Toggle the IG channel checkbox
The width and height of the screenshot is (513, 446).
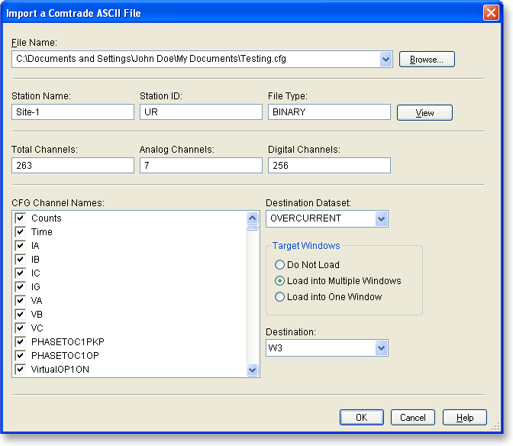click(x=20, y=286)
